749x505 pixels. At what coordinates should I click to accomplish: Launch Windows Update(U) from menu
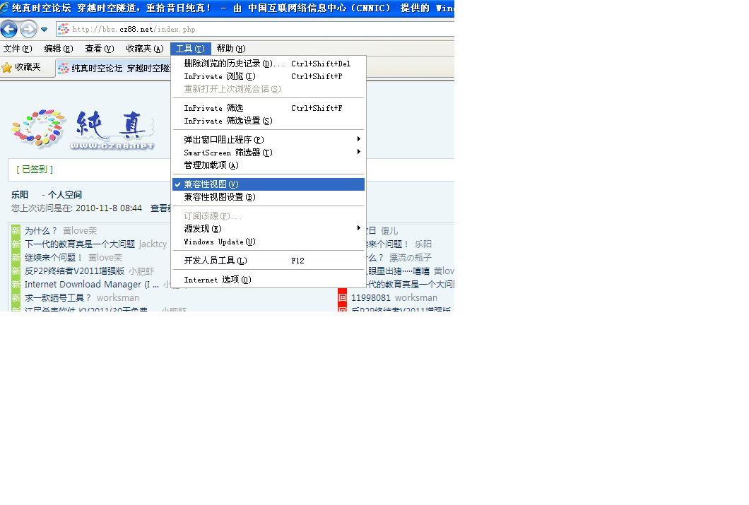(269, 242)
